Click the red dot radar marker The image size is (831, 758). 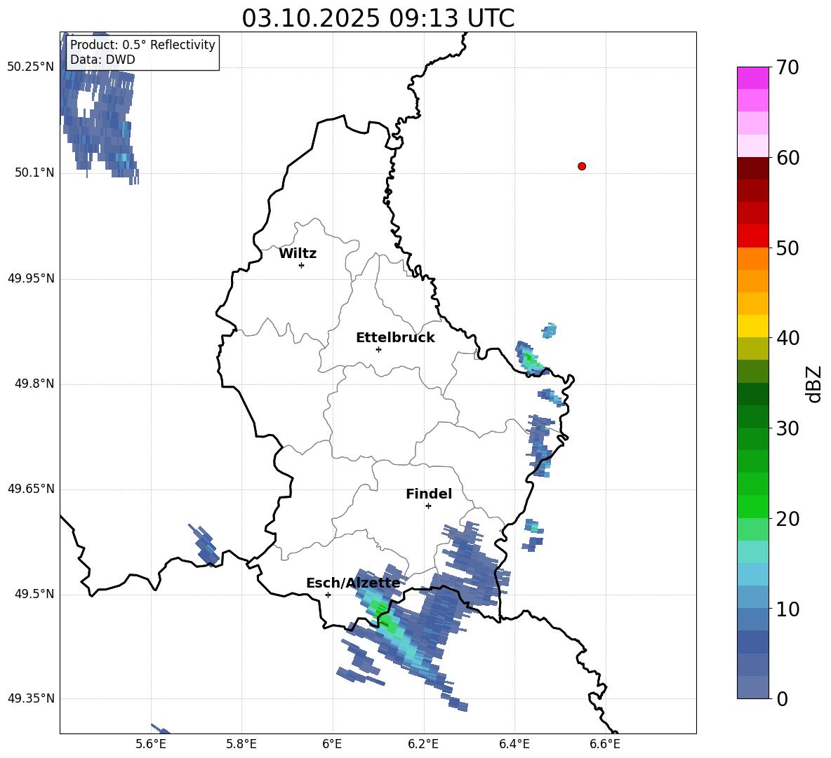click(x=581, y=166)
